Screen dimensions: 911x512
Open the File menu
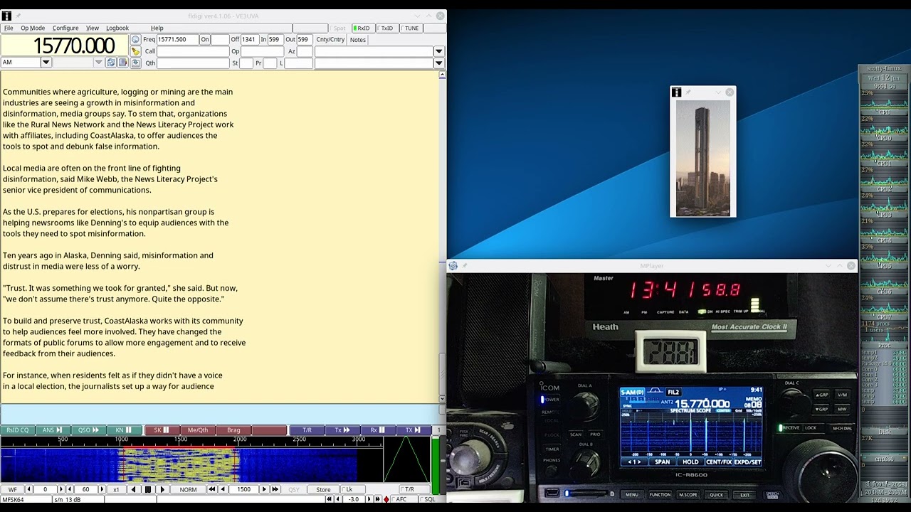click(x=9, y=28)
